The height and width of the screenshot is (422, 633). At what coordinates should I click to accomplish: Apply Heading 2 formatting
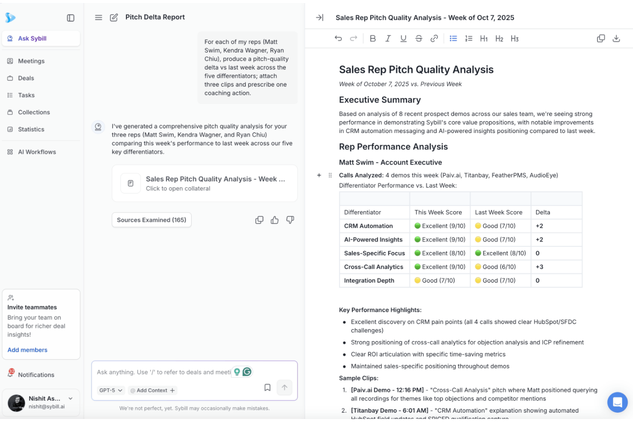tap(499, 38)
